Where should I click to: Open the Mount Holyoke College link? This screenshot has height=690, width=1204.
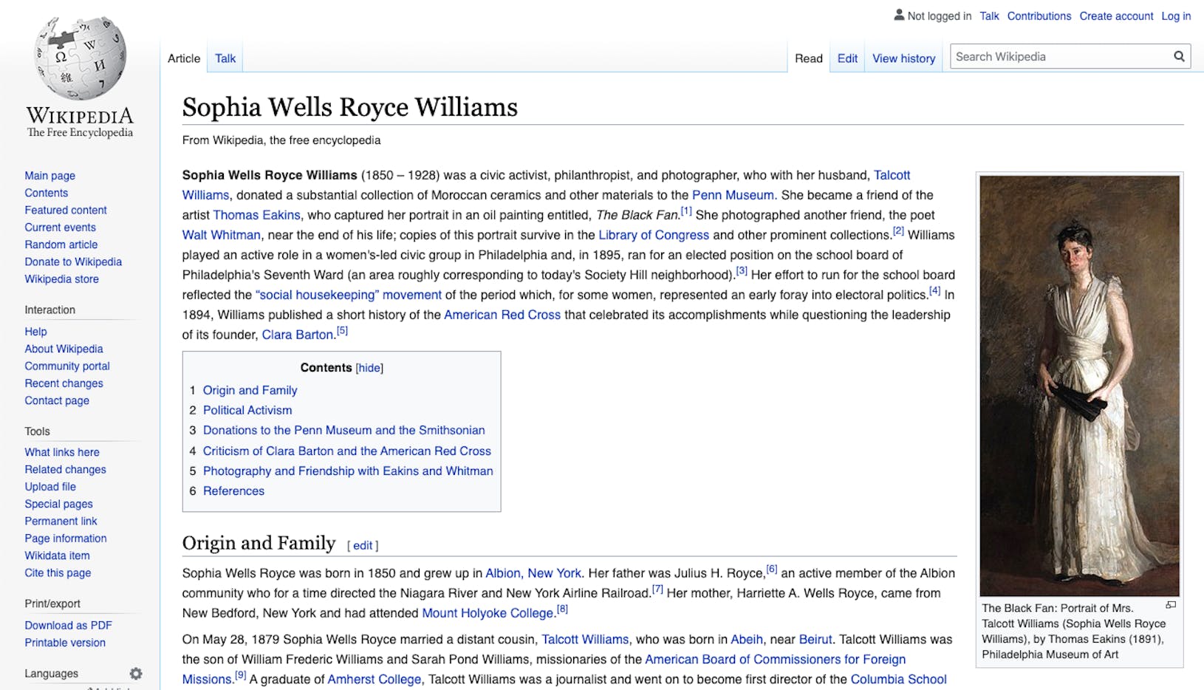[x=488, y=613]
